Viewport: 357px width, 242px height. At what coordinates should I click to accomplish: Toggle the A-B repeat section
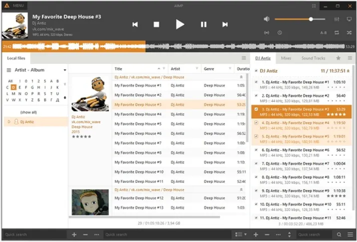323,33
